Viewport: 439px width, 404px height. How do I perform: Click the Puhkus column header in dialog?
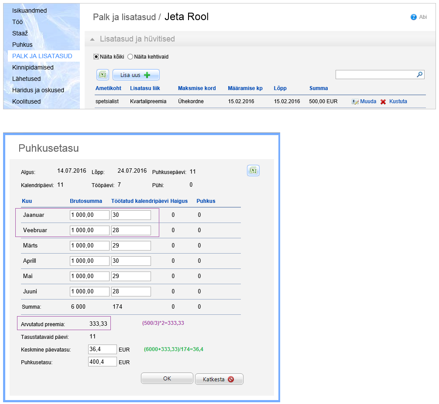coord(206,201)
